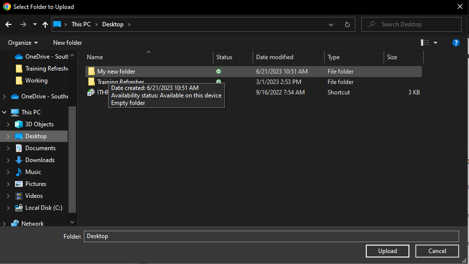
Task: Open the Organize menu
Action: click(23, 43)
